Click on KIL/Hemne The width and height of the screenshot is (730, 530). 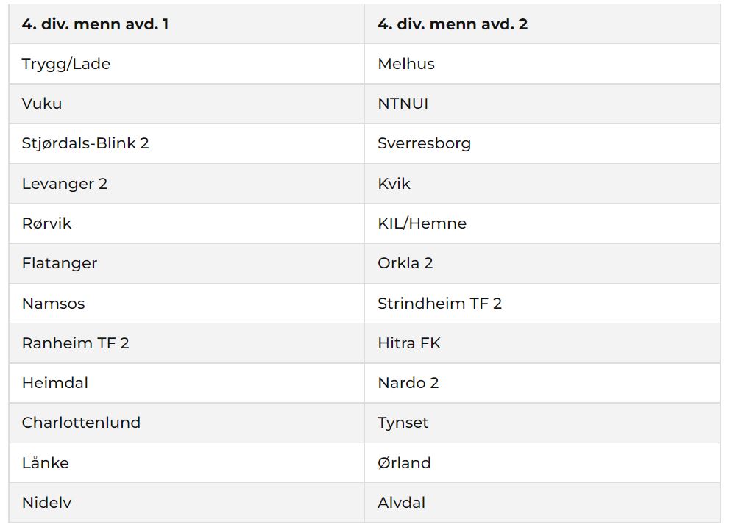[422, 223]
